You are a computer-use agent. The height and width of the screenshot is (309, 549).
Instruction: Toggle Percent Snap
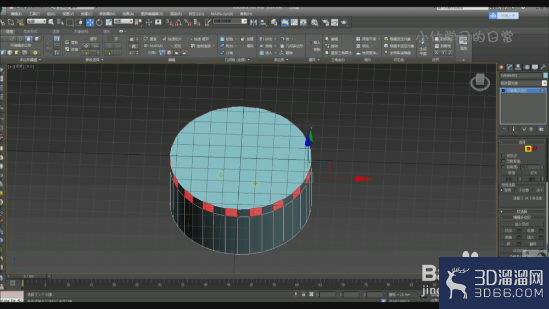click(188, 23)
